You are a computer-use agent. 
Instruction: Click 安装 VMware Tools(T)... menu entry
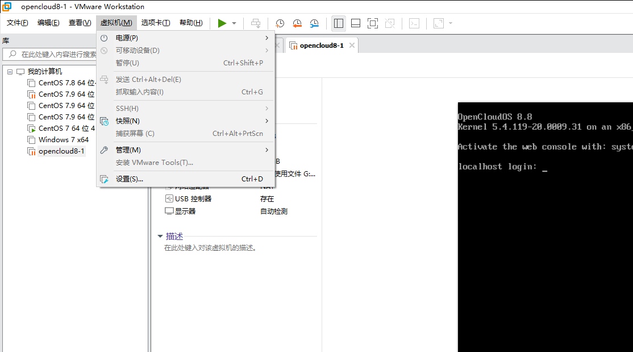pyautogui.click(x=186, y=163)
